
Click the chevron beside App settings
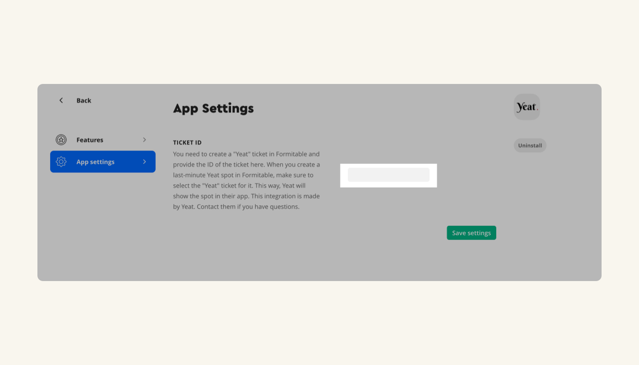pos(144,162)
